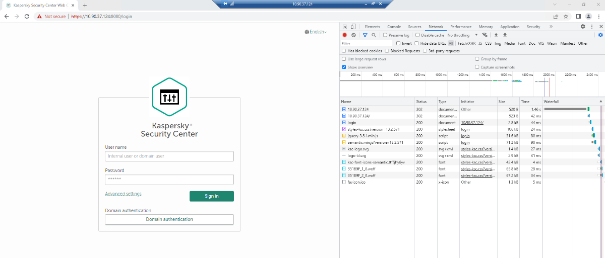Switch to the Application tab

coord(510,27)
